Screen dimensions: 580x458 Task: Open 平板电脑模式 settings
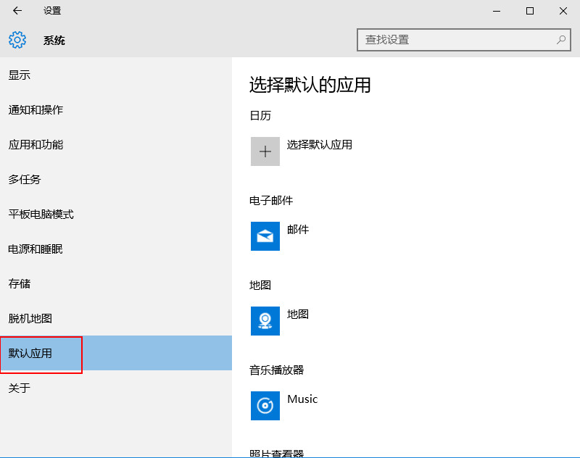pos(41,215)
